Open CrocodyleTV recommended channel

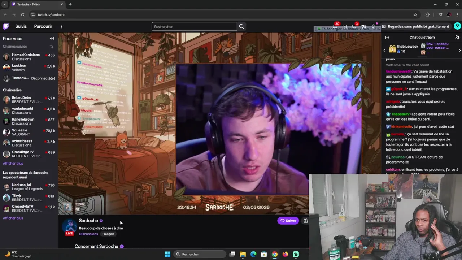29,209
